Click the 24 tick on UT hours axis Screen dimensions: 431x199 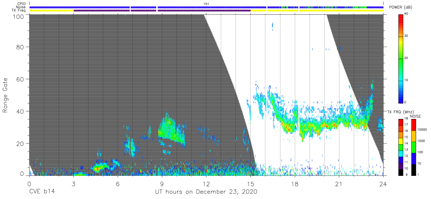[x=383, y=184]
